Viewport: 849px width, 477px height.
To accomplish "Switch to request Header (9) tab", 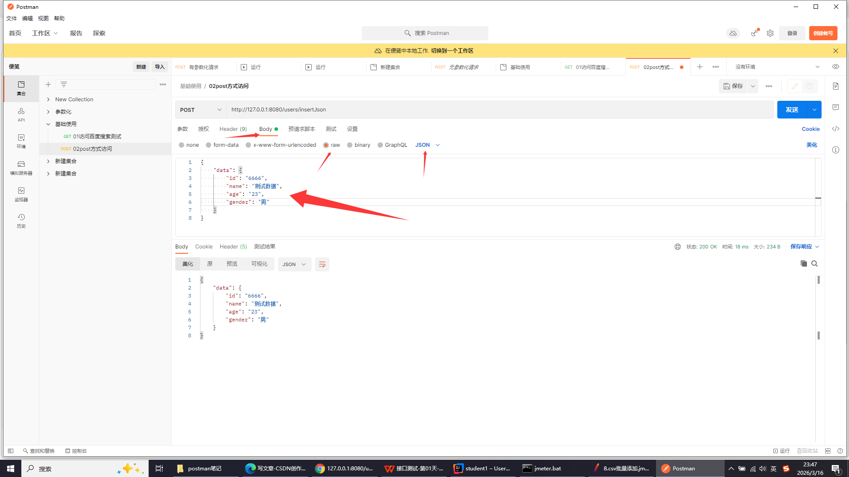I will [233, 129].
